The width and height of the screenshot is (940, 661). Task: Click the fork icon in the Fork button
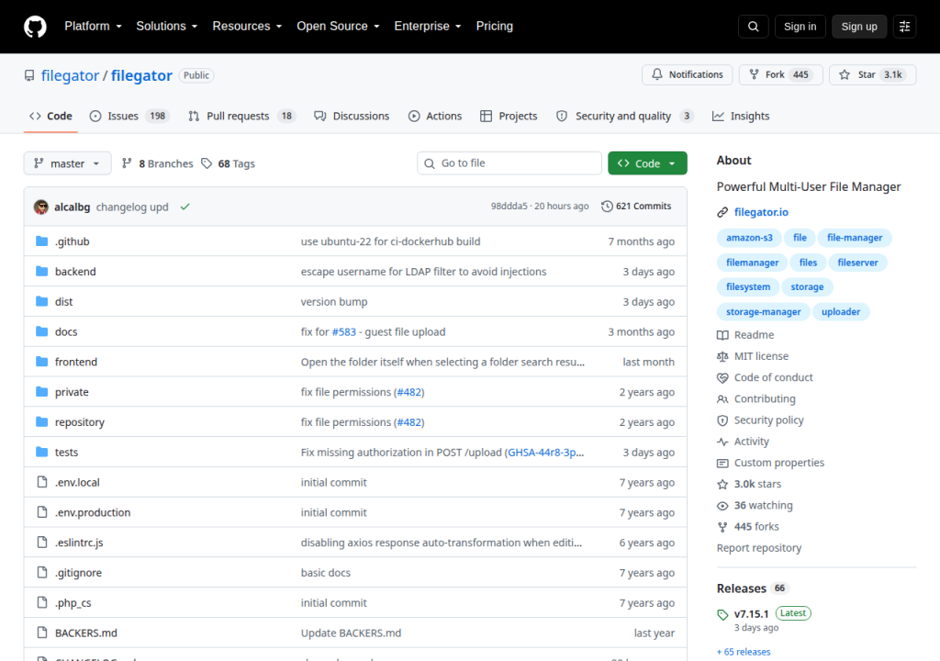pyautogui.click(x=755, y=74)
